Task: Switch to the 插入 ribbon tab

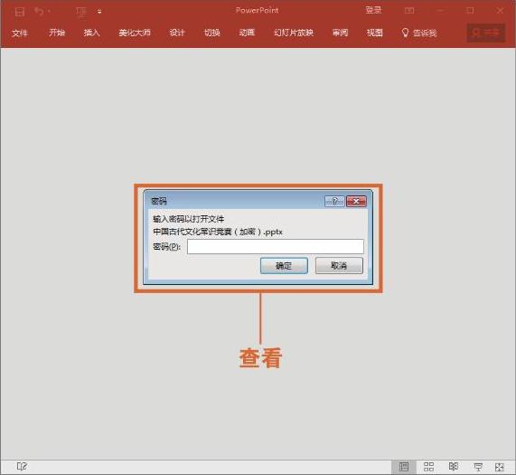Action: point(91,33)
